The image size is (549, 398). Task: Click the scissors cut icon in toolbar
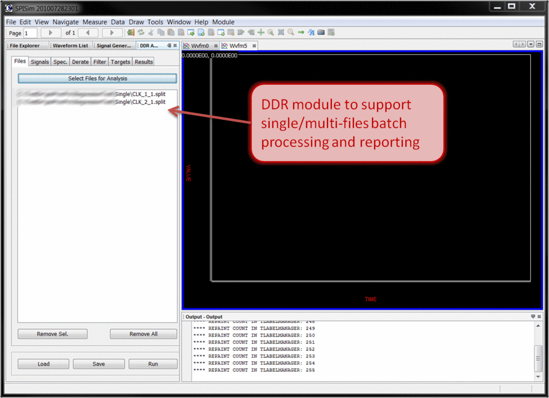151,33
